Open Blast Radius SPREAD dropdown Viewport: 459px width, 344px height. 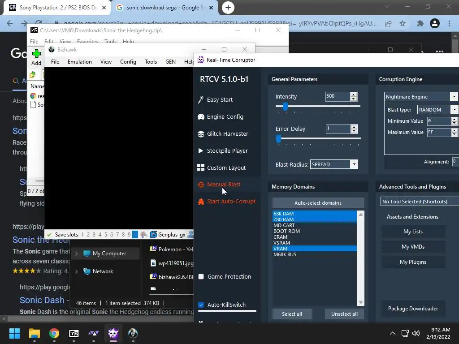354,164
